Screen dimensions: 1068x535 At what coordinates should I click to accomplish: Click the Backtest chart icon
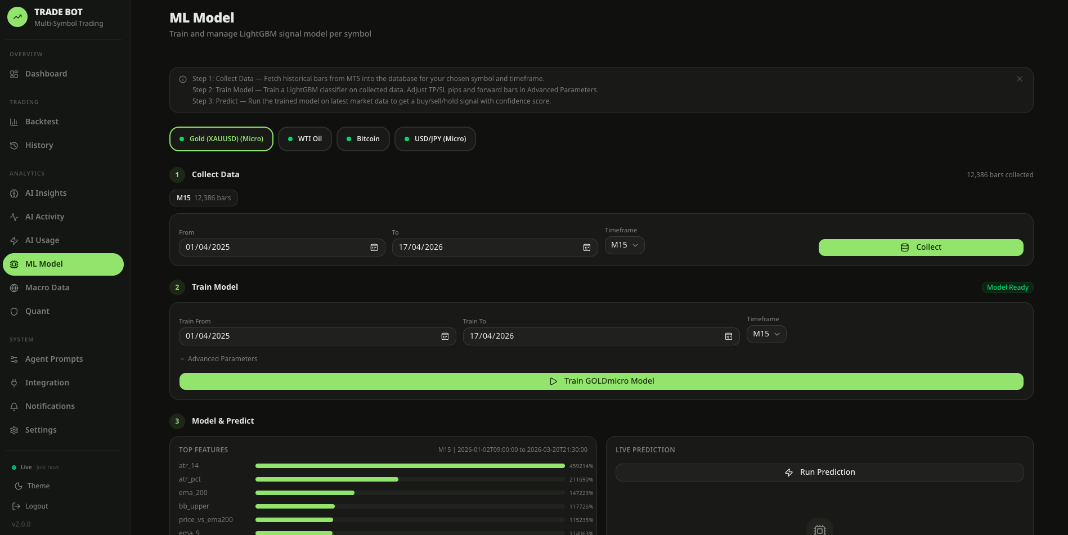tap(14, 122)
